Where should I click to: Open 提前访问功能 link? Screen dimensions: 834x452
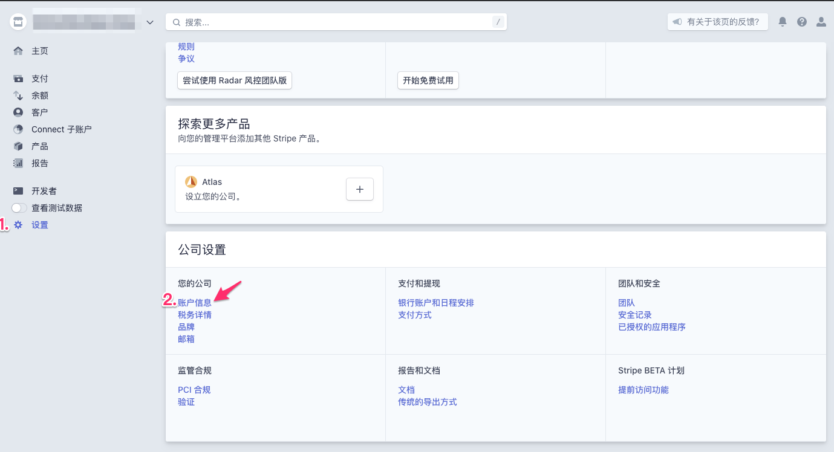(643, 390)
